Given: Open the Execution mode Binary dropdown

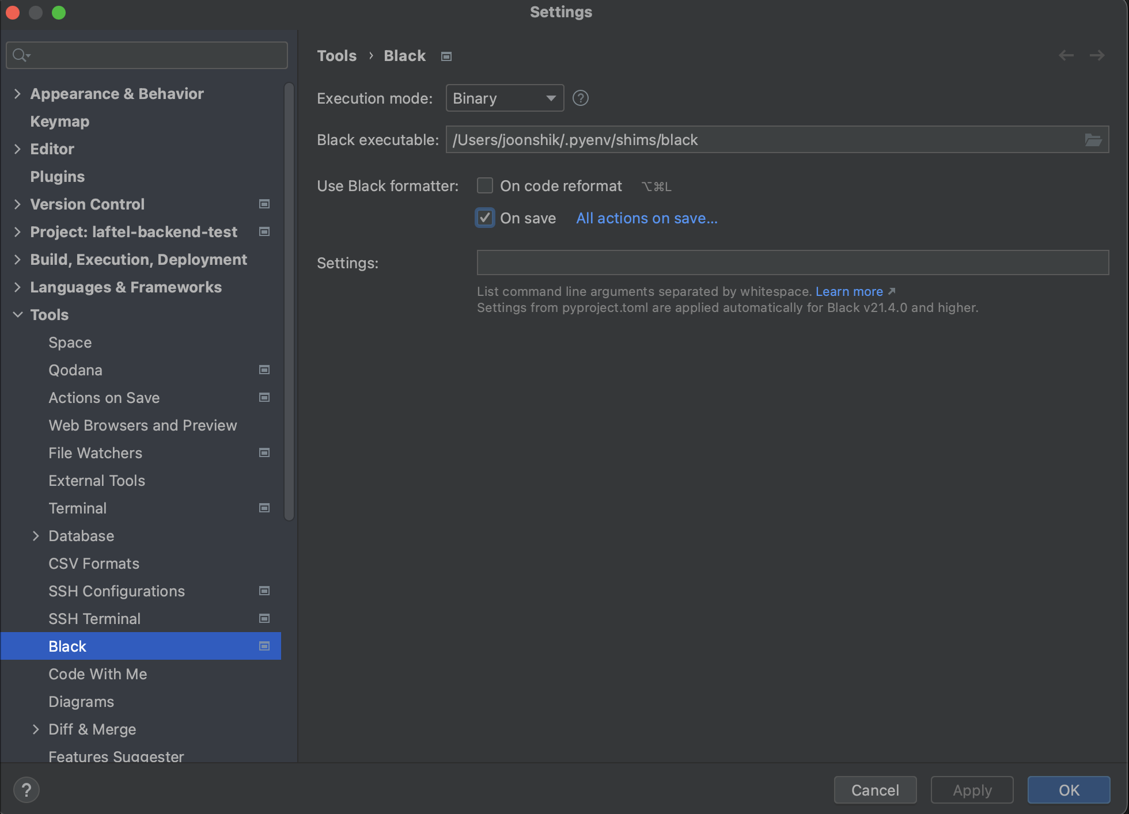Looking at the screenshot, I should 504,98.
